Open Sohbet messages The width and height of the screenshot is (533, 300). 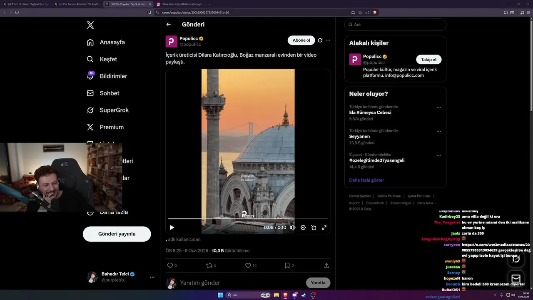pos(103,93)
